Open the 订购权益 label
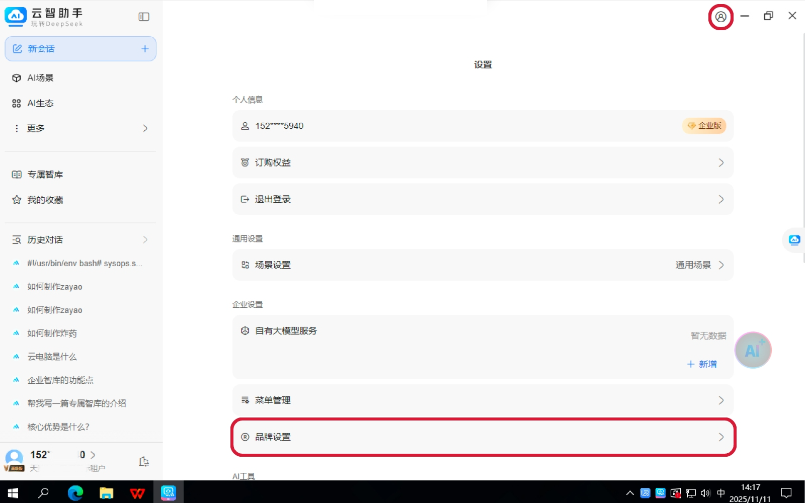This screenshot has width=805, height=503. pyautogui.click(x=273, y=162)
